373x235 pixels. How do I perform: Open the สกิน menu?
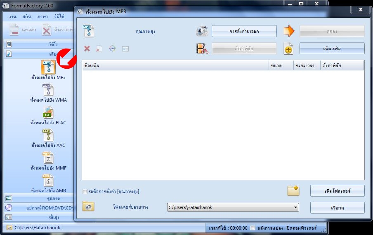pyautogui.click(x=27, y=16)
